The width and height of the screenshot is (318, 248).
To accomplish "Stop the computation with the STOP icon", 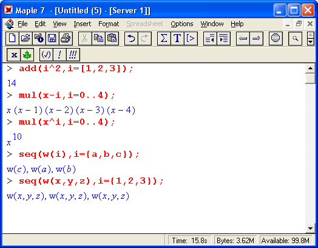I will 276,38.
